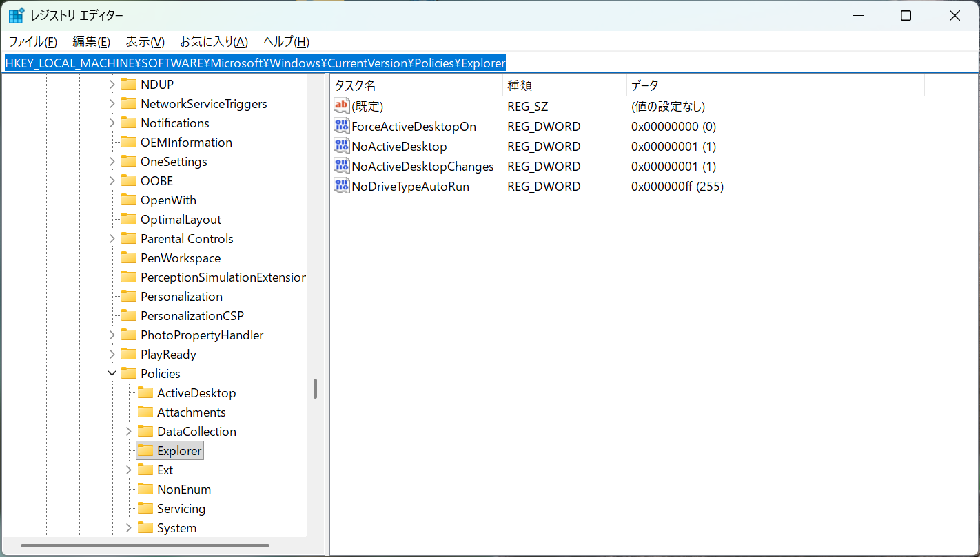
Task: Open the ファイル(F) menu
Action: [32, 41]
